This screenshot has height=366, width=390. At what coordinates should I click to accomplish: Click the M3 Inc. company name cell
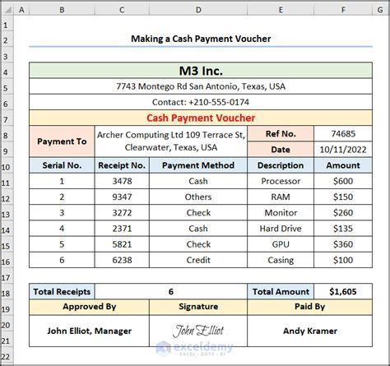tap(201, 71)
